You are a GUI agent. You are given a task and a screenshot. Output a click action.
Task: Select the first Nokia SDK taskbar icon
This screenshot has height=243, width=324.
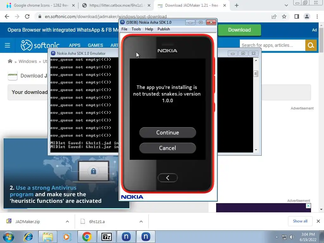126,237
